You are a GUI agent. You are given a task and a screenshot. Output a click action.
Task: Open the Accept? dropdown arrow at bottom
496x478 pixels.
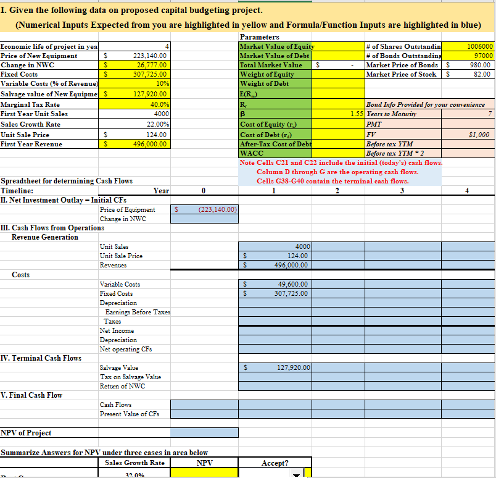point(296,474)
